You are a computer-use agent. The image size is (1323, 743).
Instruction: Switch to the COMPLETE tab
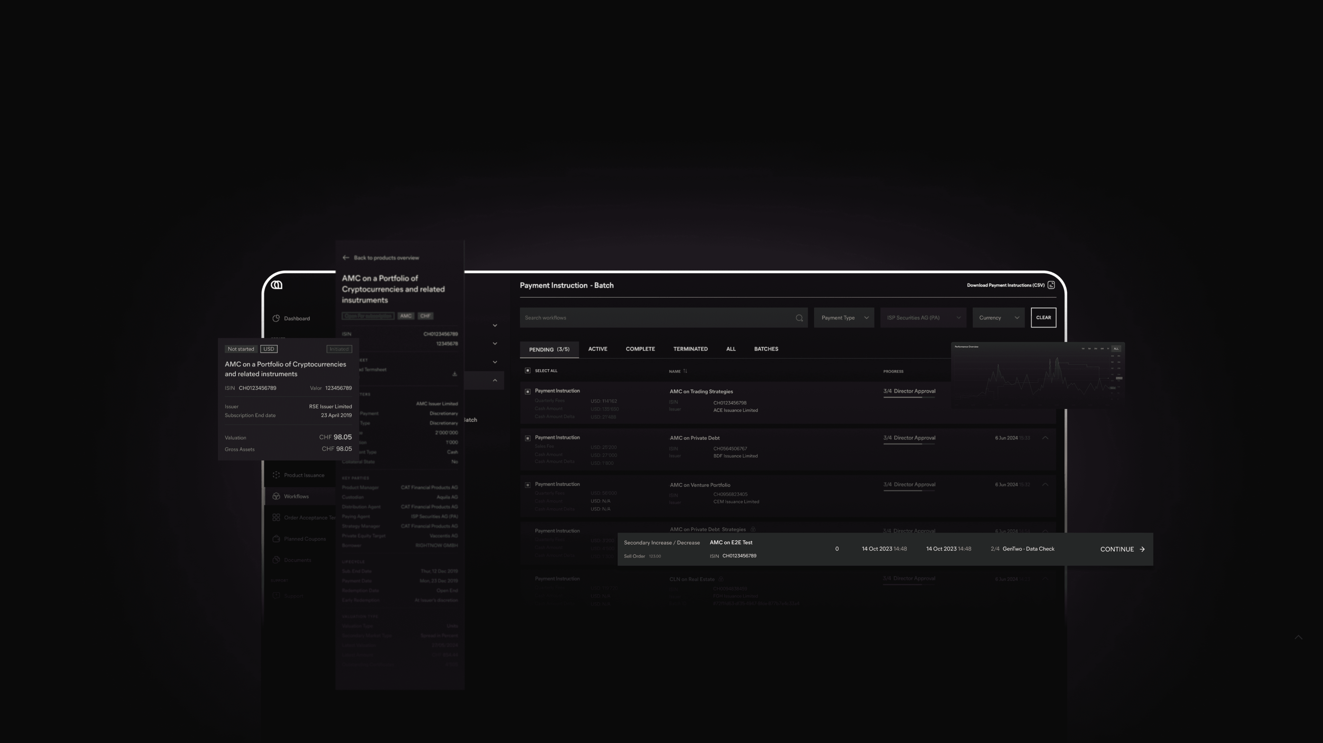[640, 349]
